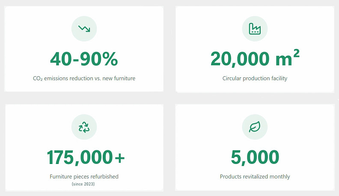339x196 pixels.
Task: Select the recycling arrows icon
Action: pyautogui.click(x=84, y=127)
